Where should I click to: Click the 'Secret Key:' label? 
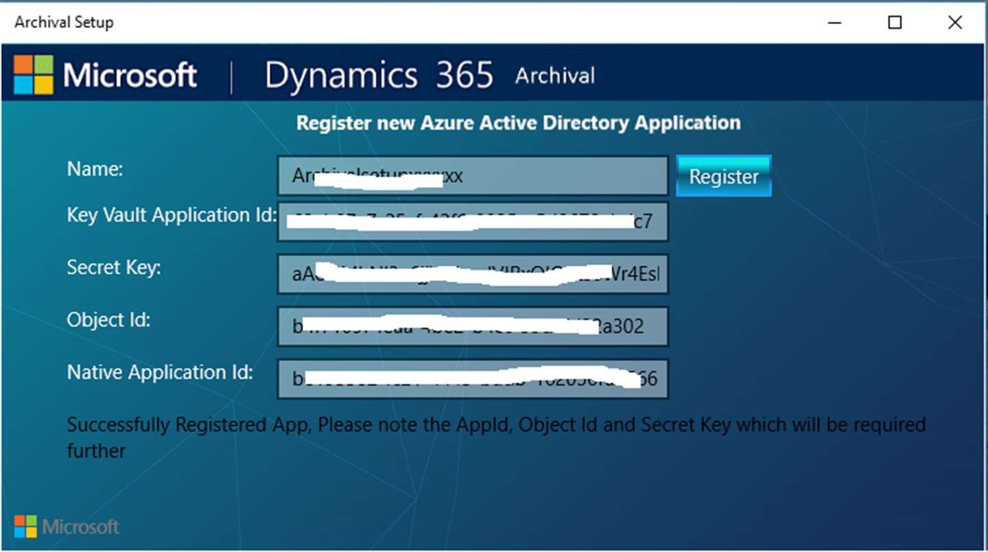tap(113, 267)
